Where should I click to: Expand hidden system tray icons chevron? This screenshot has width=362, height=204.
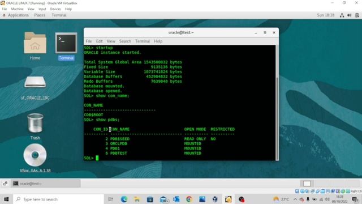pyautogui.click(x=295, y=199)
